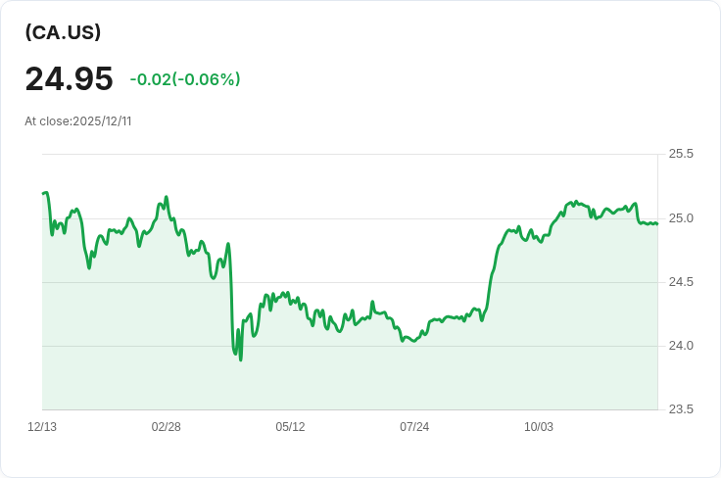This screenshot has width=721, height=478.
Task: Click the 10/03 date marker
Action: point(539,427)
